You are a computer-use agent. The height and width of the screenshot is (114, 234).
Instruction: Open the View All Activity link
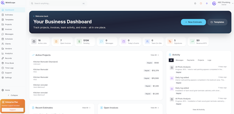coord(199,110)
